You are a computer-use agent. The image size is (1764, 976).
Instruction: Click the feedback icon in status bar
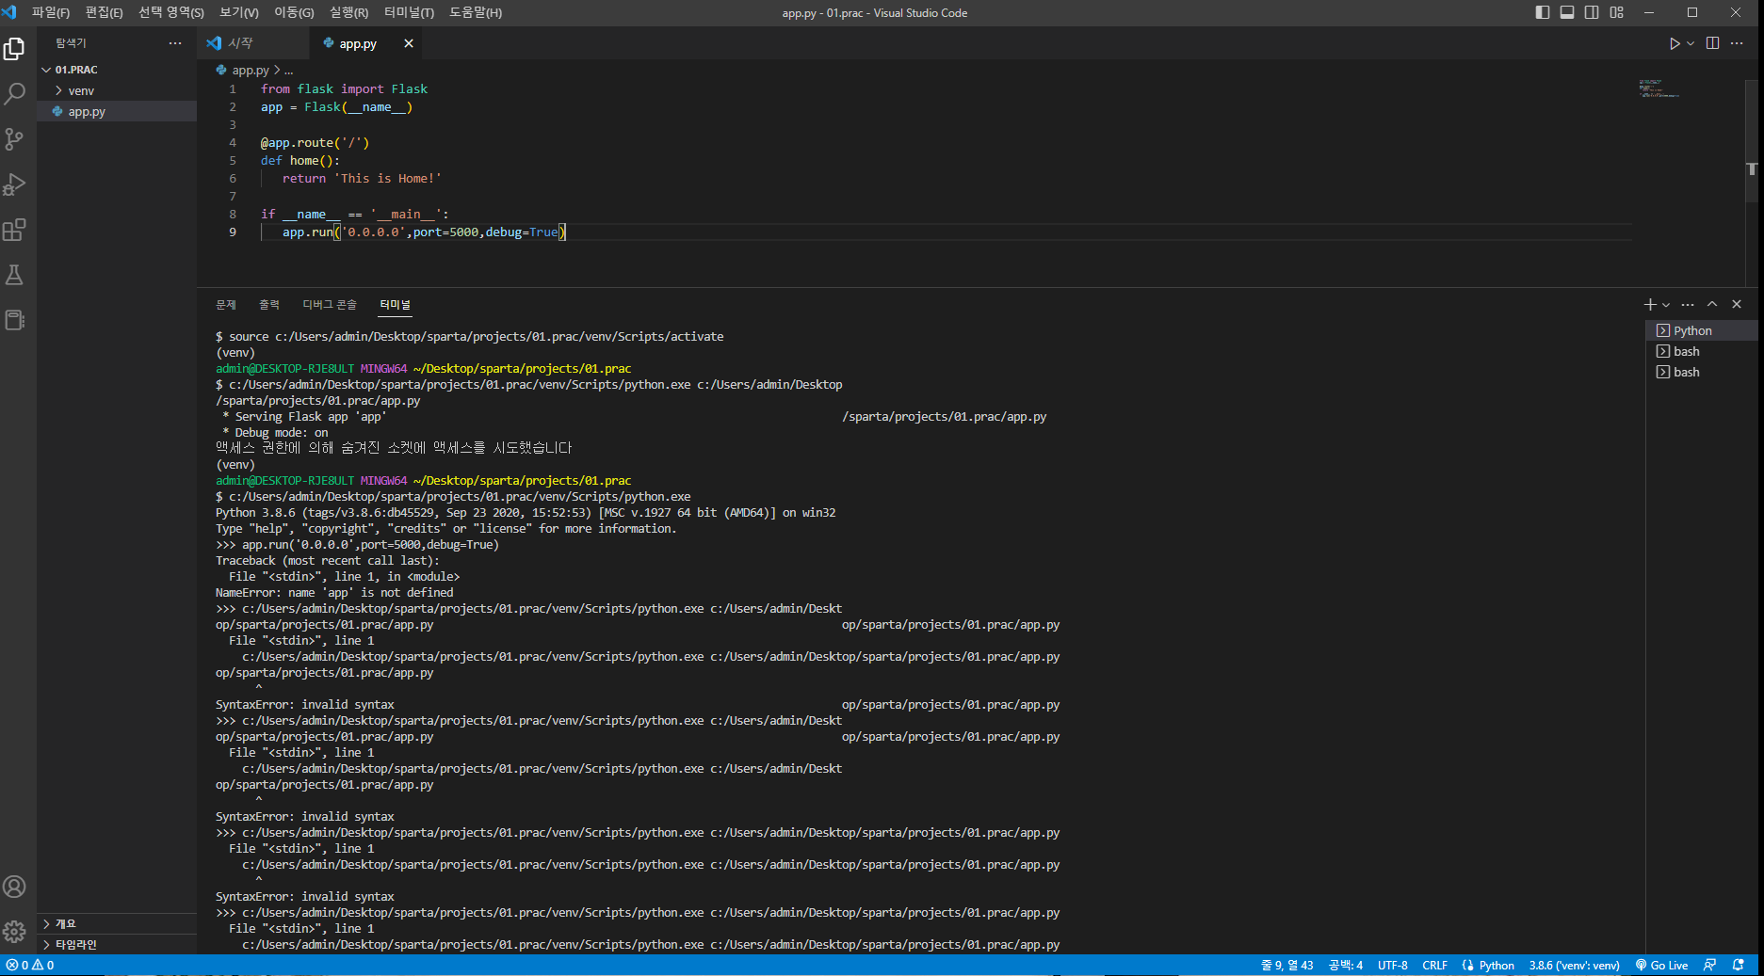point(1710,965)
